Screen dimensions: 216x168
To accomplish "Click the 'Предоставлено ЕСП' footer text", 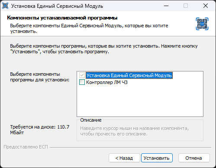I will [x=26, y=147].
